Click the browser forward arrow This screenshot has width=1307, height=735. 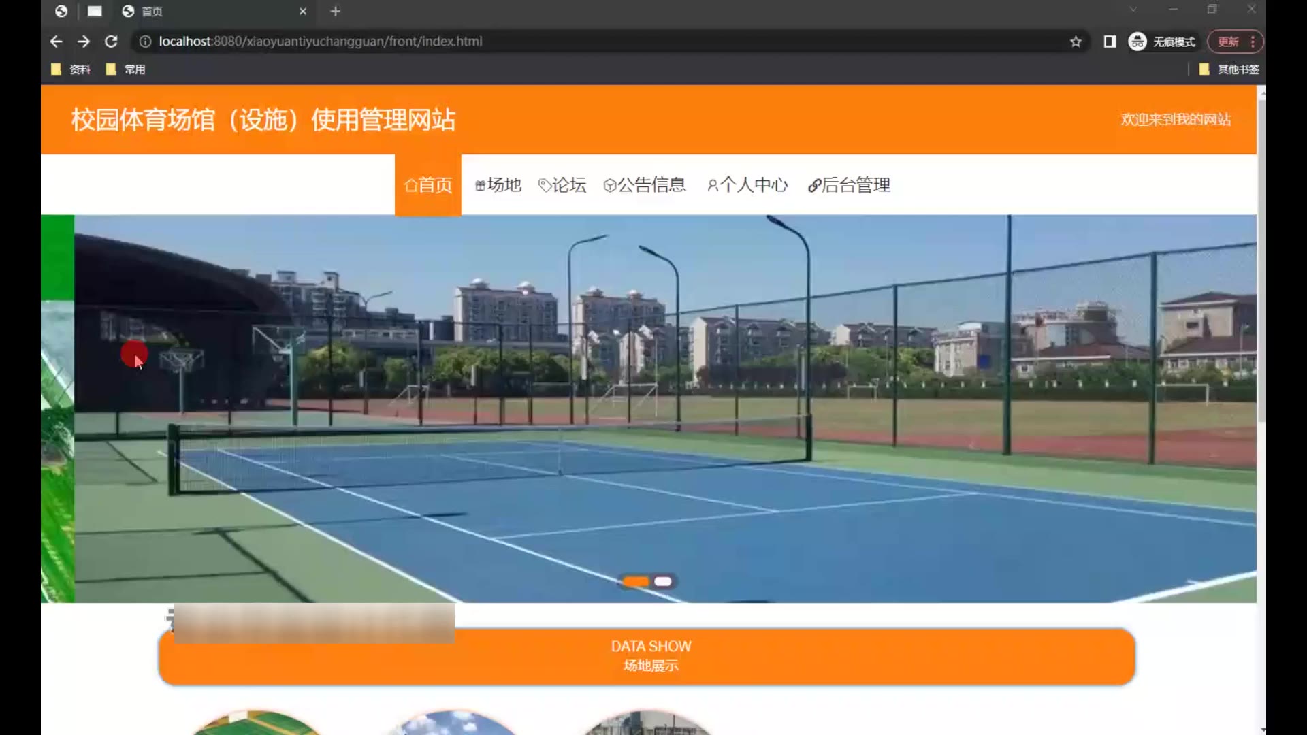(x=84, y=42)
